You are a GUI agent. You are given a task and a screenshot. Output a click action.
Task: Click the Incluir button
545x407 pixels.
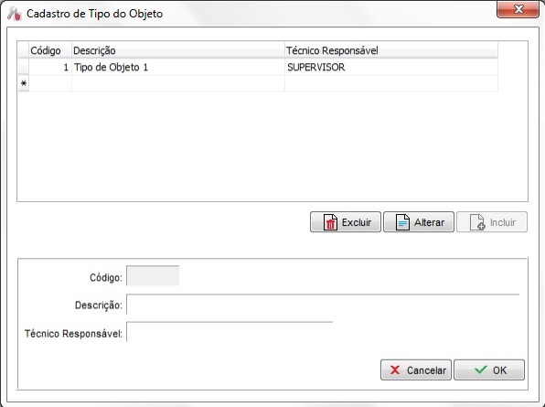point(492,222)
